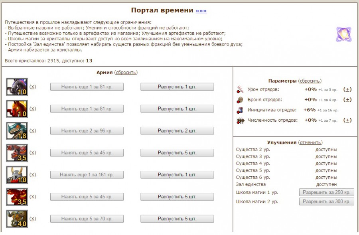
Task: Click Распустить 1 шт. beside horned knight
Action: point(177,175)
